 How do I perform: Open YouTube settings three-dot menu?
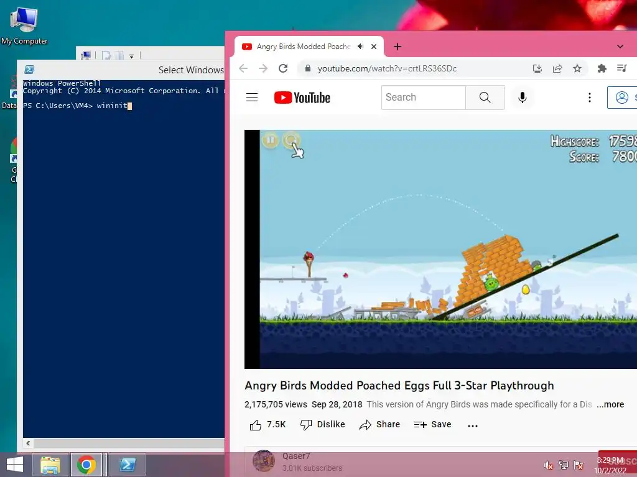coord(590,98)
